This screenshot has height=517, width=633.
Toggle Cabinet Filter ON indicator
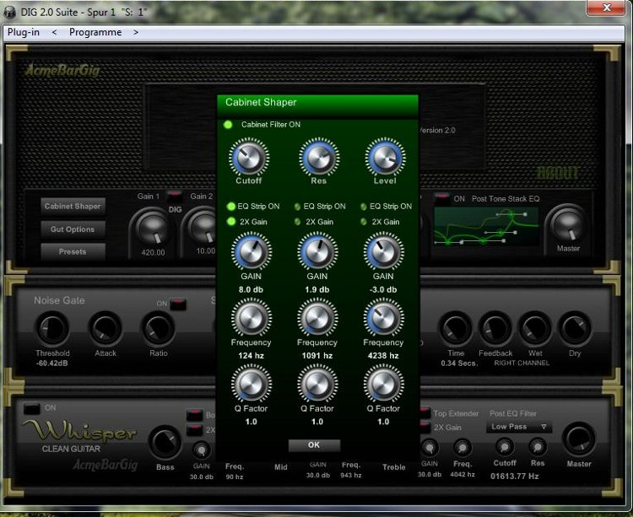point(228,125)
